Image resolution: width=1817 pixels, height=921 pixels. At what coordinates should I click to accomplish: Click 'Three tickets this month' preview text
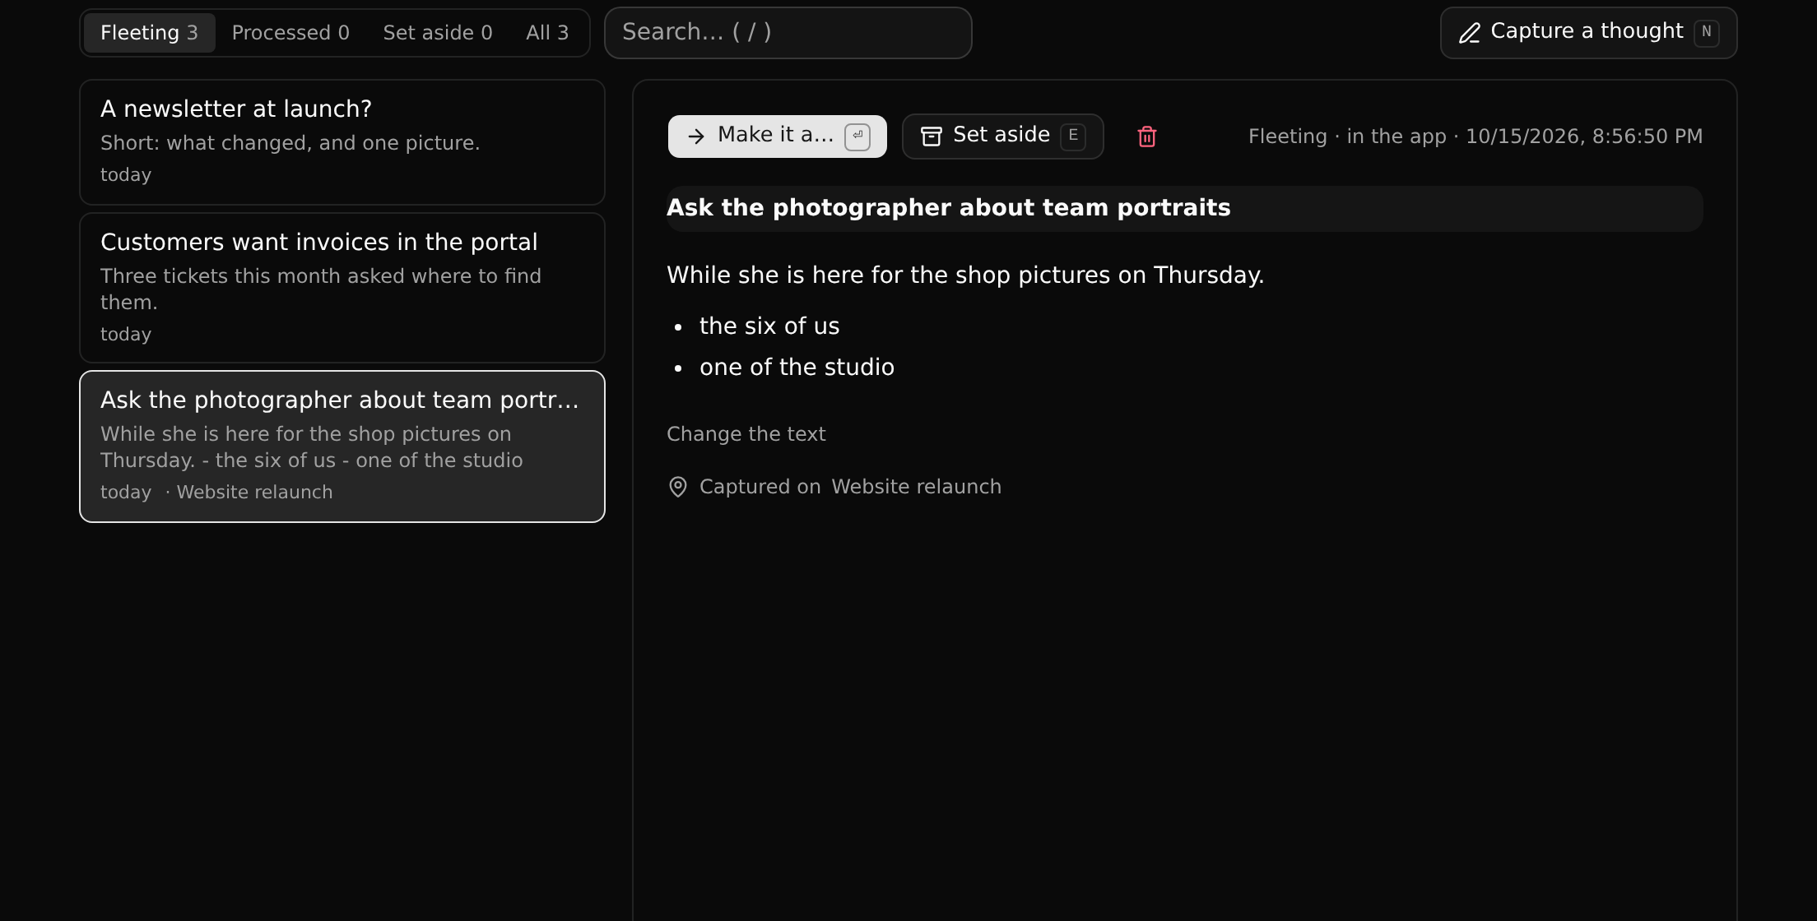pos(321,289)
